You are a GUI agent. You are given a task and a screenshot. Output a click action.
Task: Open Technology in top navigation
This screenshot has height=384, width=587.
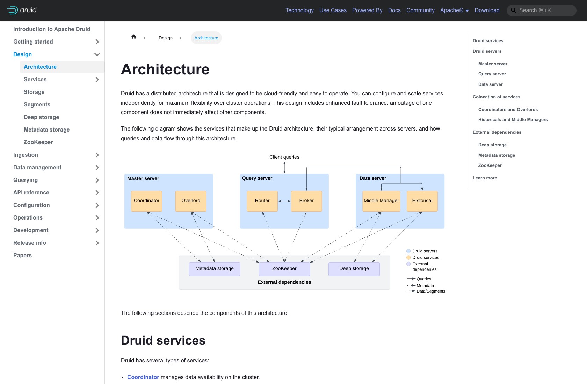[299, 10]
